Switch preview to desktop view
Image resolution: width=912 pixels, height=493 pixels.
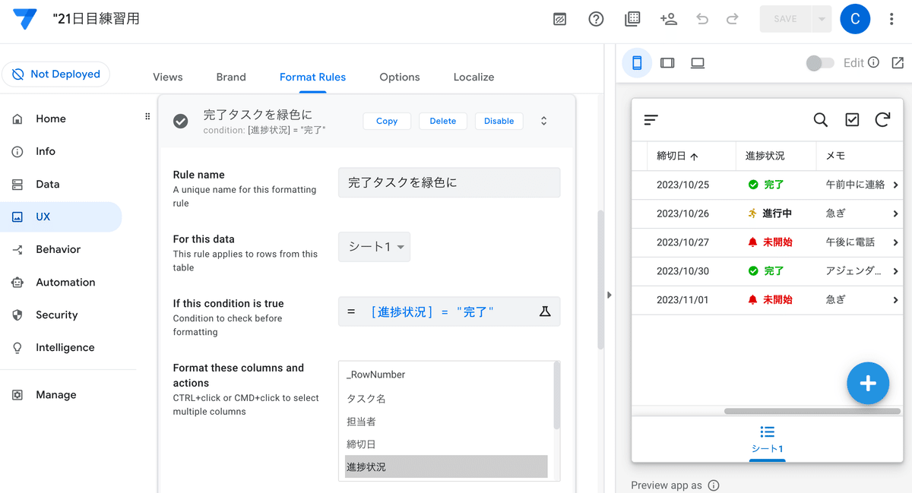(x=697, y=63)
